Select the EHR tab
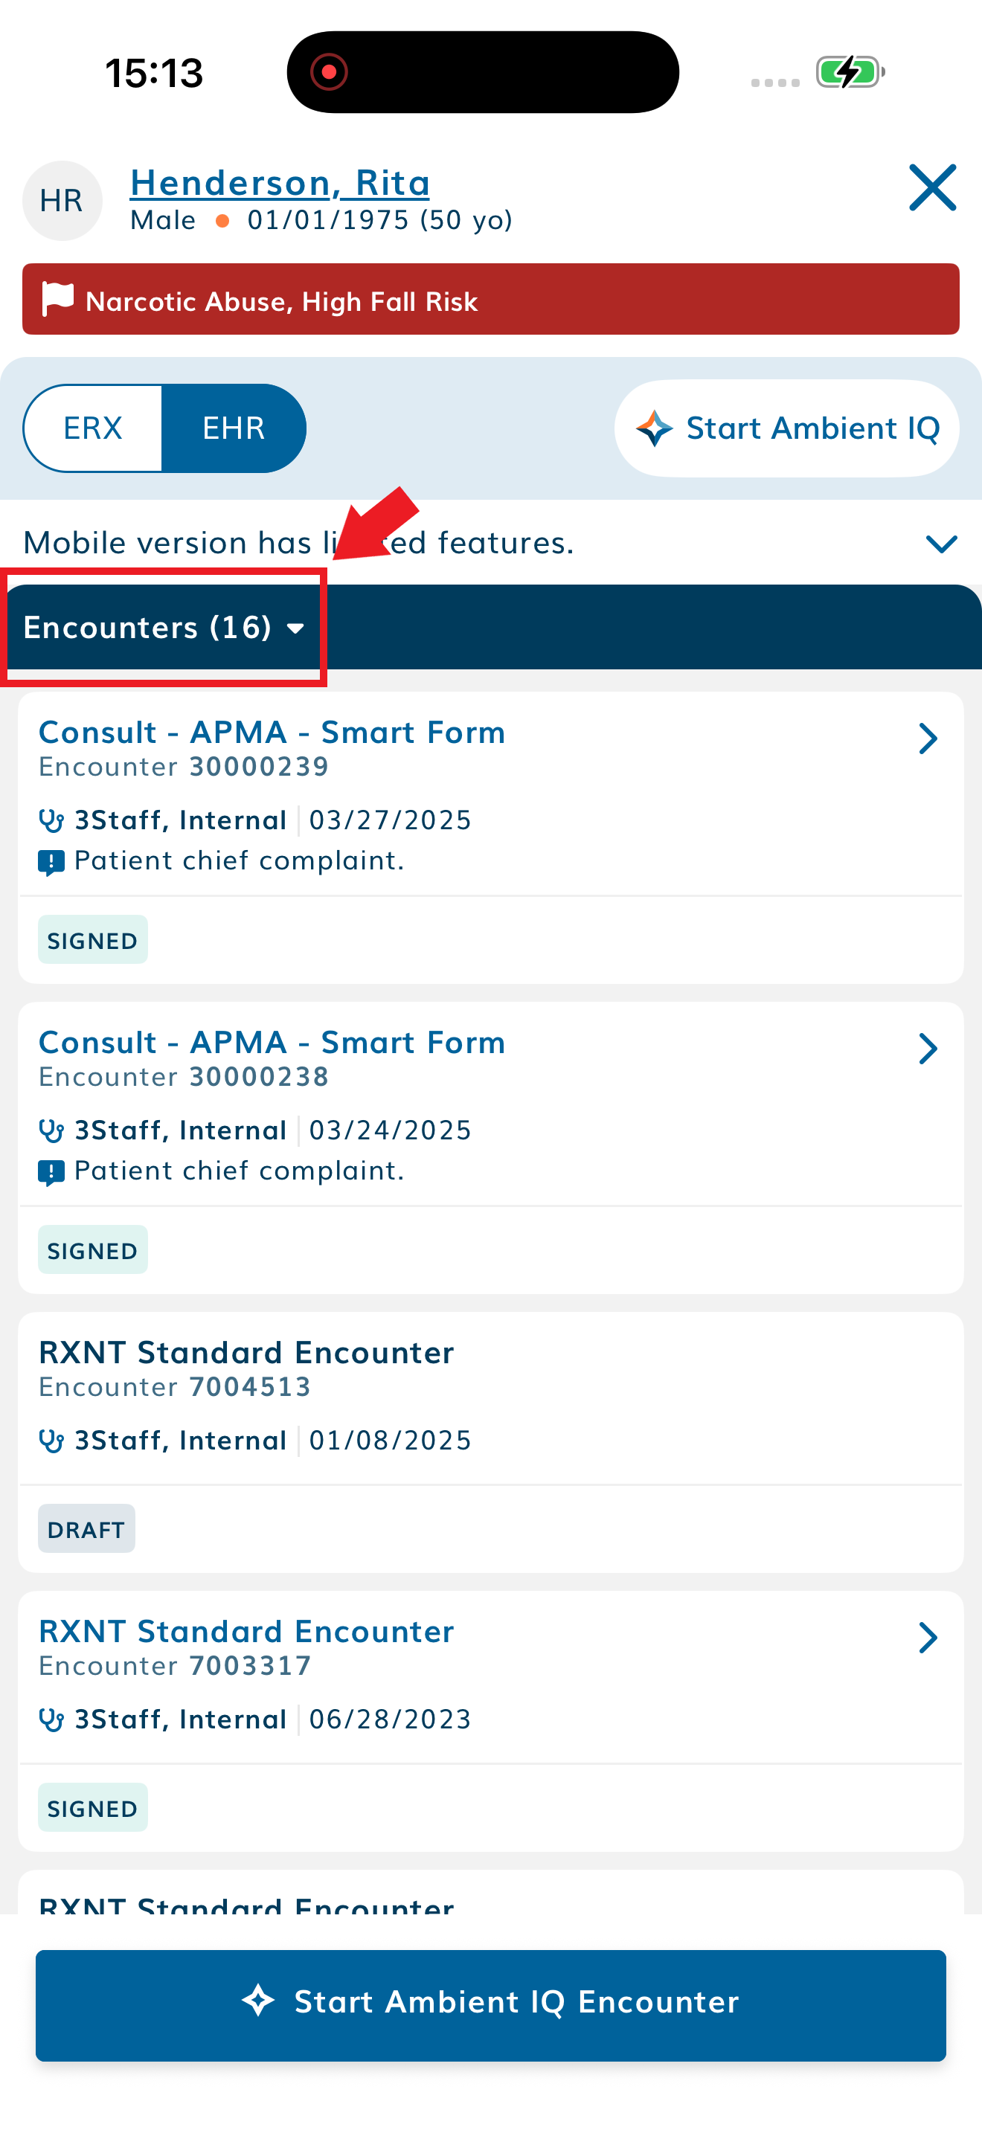Image resolution: width=982 pixels, height=2133 pixels. pyautogui.click(x=233, y=428)
